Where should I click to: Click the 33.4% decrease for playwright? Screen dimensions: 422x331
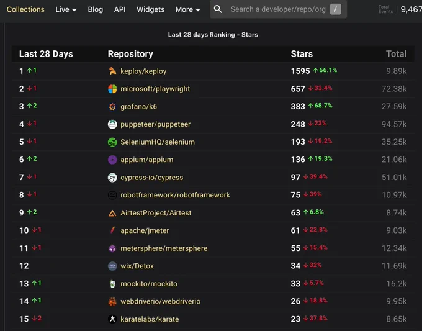(320, 88)
